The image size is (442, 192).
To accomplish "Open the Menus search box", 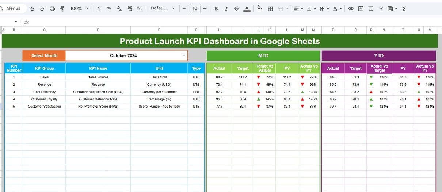I will 14,8.
